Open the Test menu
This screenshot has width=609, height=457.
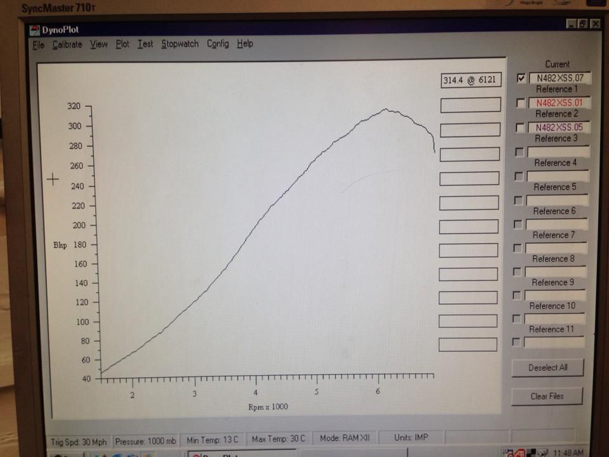[145, 44]
